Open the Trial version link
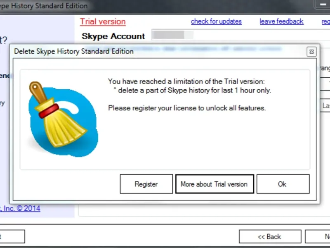The image size is (330, 248). click(103, 22)
